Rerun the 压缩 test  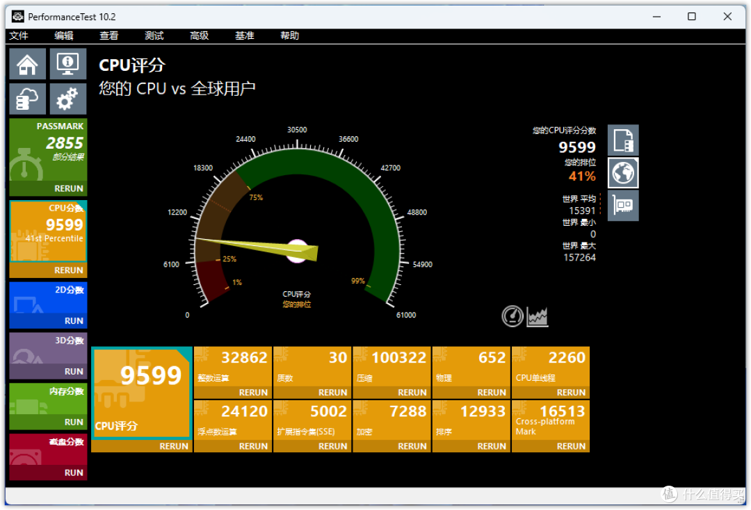(412, 393)
